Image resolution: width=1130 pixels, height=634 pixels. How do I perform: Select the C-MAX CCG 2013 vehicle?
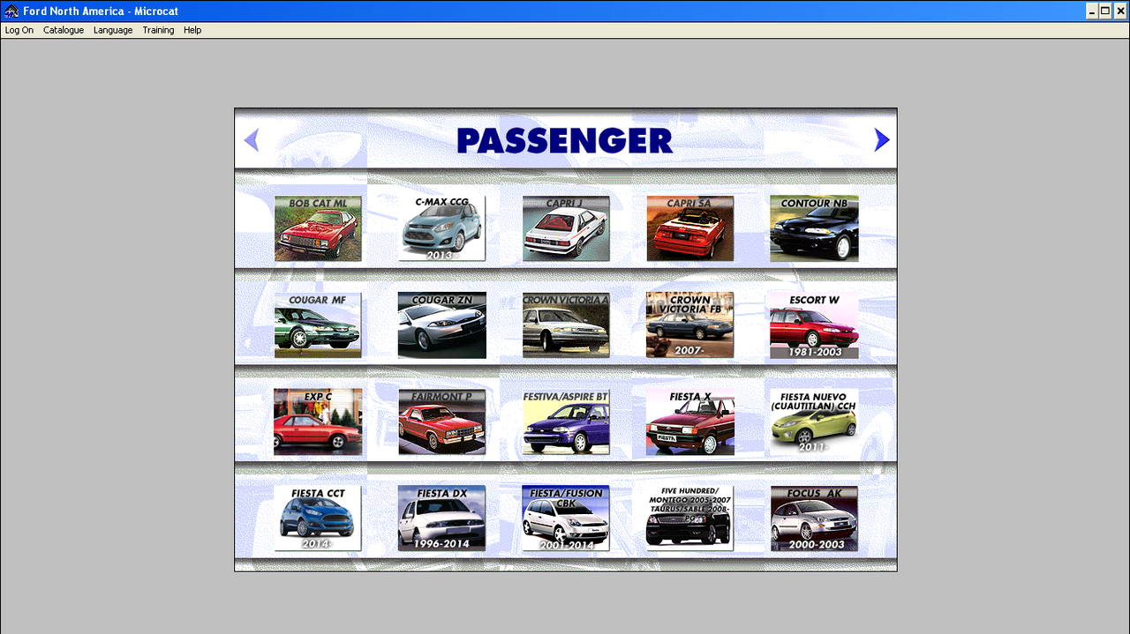(441, 228)
